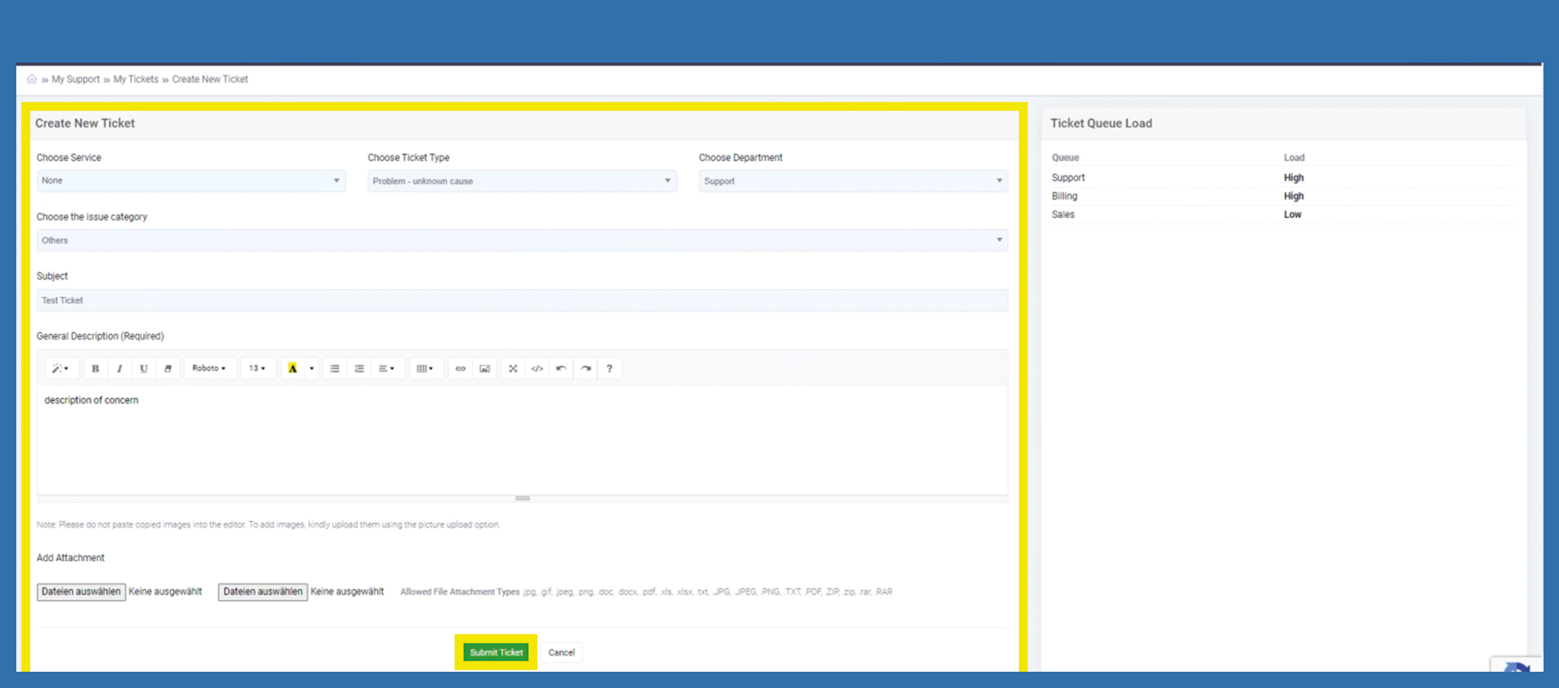This screenshot has height=688, width=1559.
Task: Insert a hyperlink via link icon
Action: click(460, 368)
